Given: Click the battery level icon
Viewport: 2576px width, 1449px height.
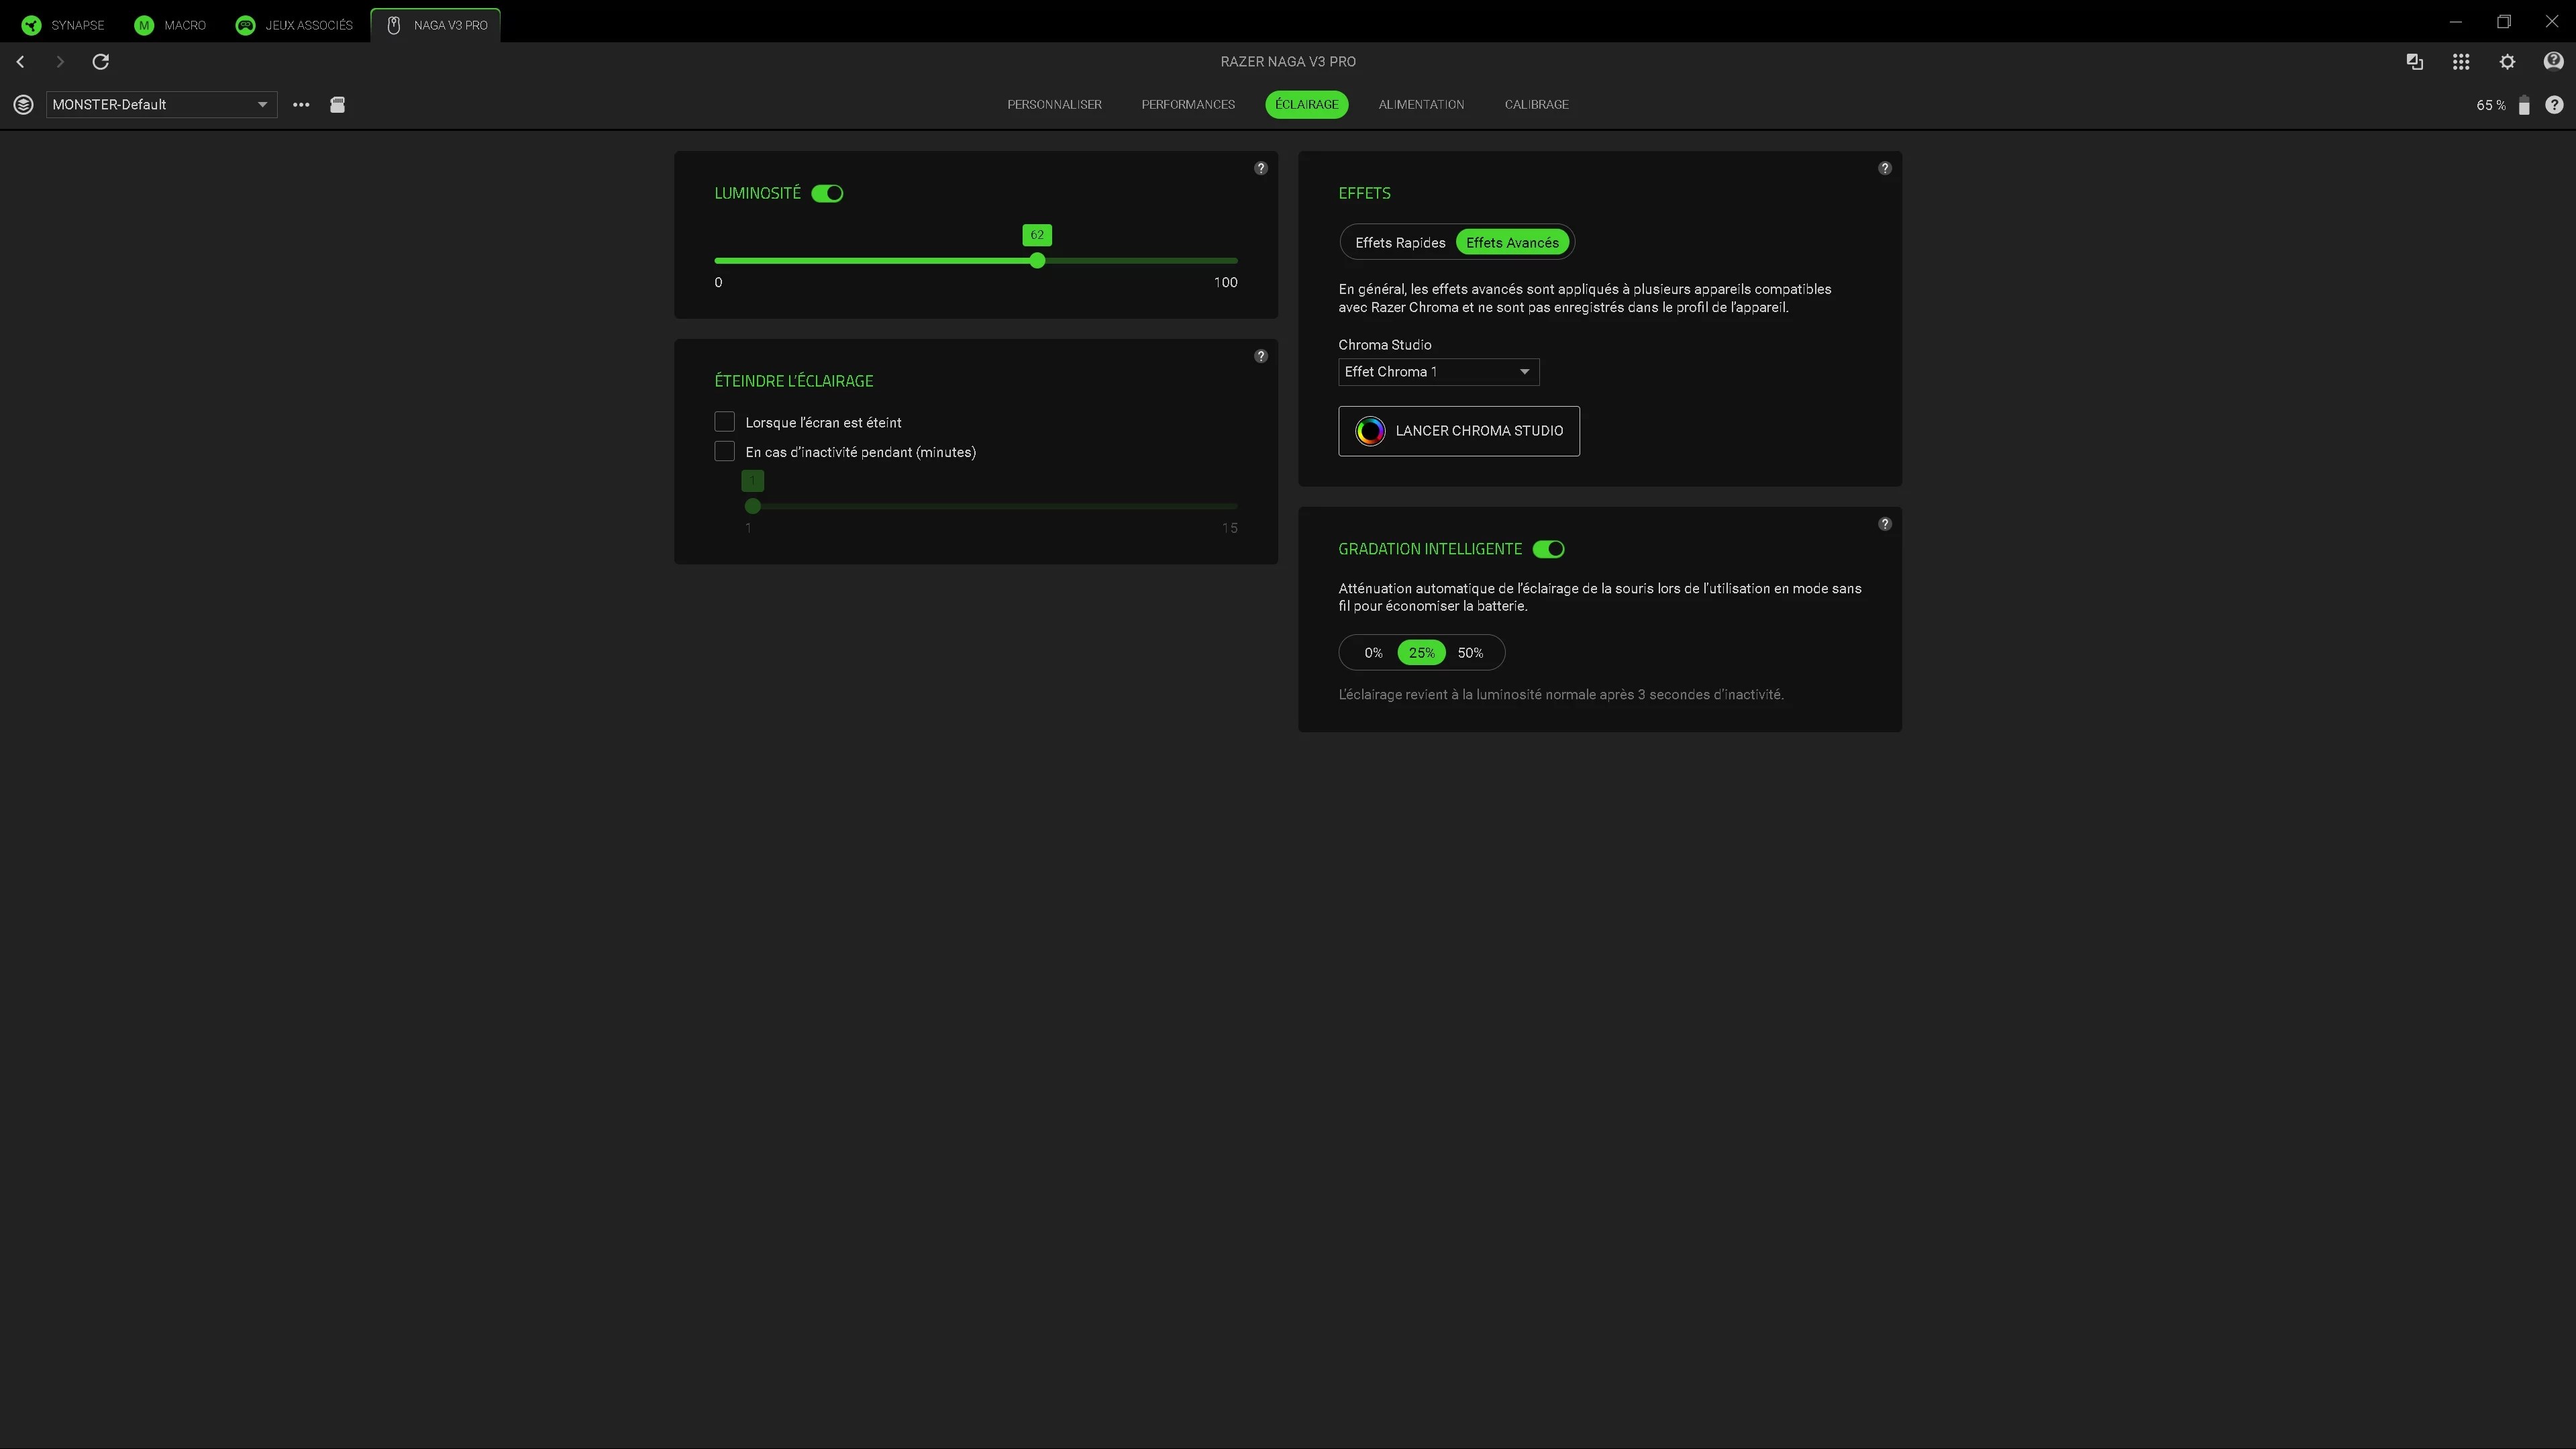Looking at the screenshot, I should point(2524,105).
